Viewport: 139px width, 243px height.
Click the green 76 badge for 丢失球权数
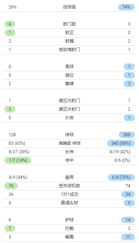tap(11, 186)
